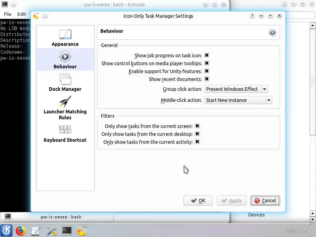
Task: Open Launcher Matching Rules rocket icon
Action: pyautogui.click(x=65, y=101)
